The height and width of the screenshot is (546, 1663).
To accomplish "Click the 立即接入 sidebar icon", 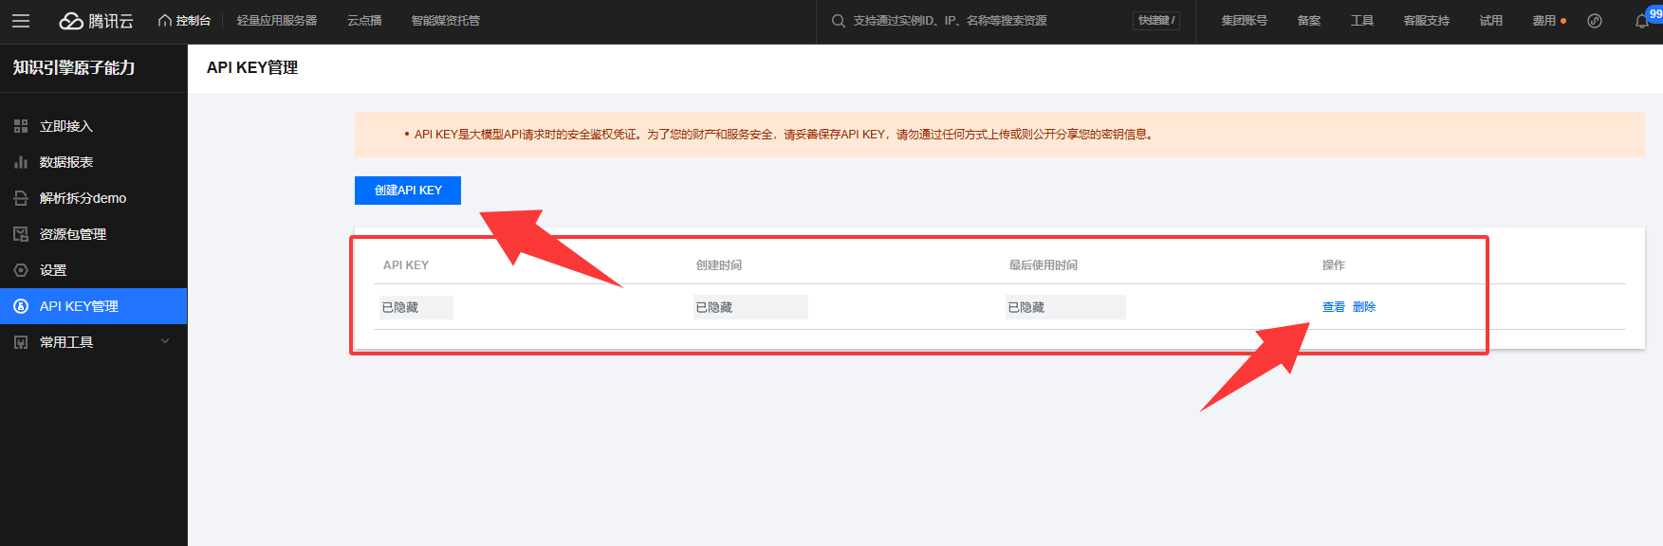I will pos(21,126).
